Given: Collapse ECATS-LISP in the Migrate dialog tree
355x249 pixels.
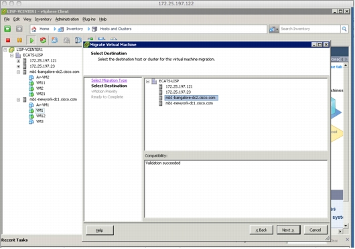Looking at the screenshot, I should (x=148, y=81).
